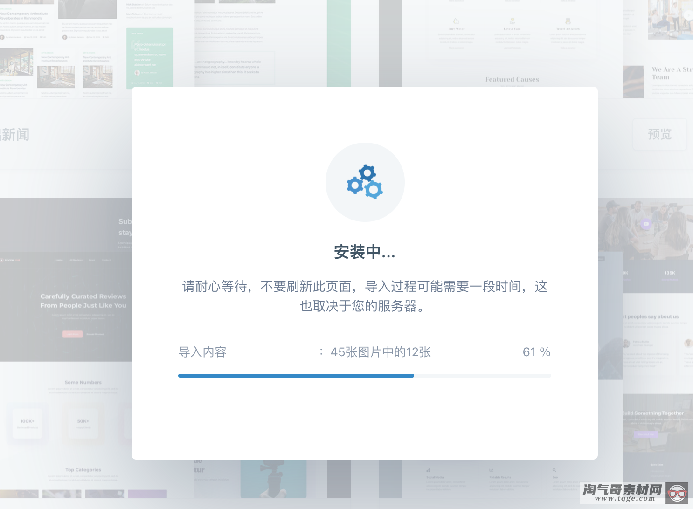
Task: Click the pink Learn More button
Action: (72, 334)
